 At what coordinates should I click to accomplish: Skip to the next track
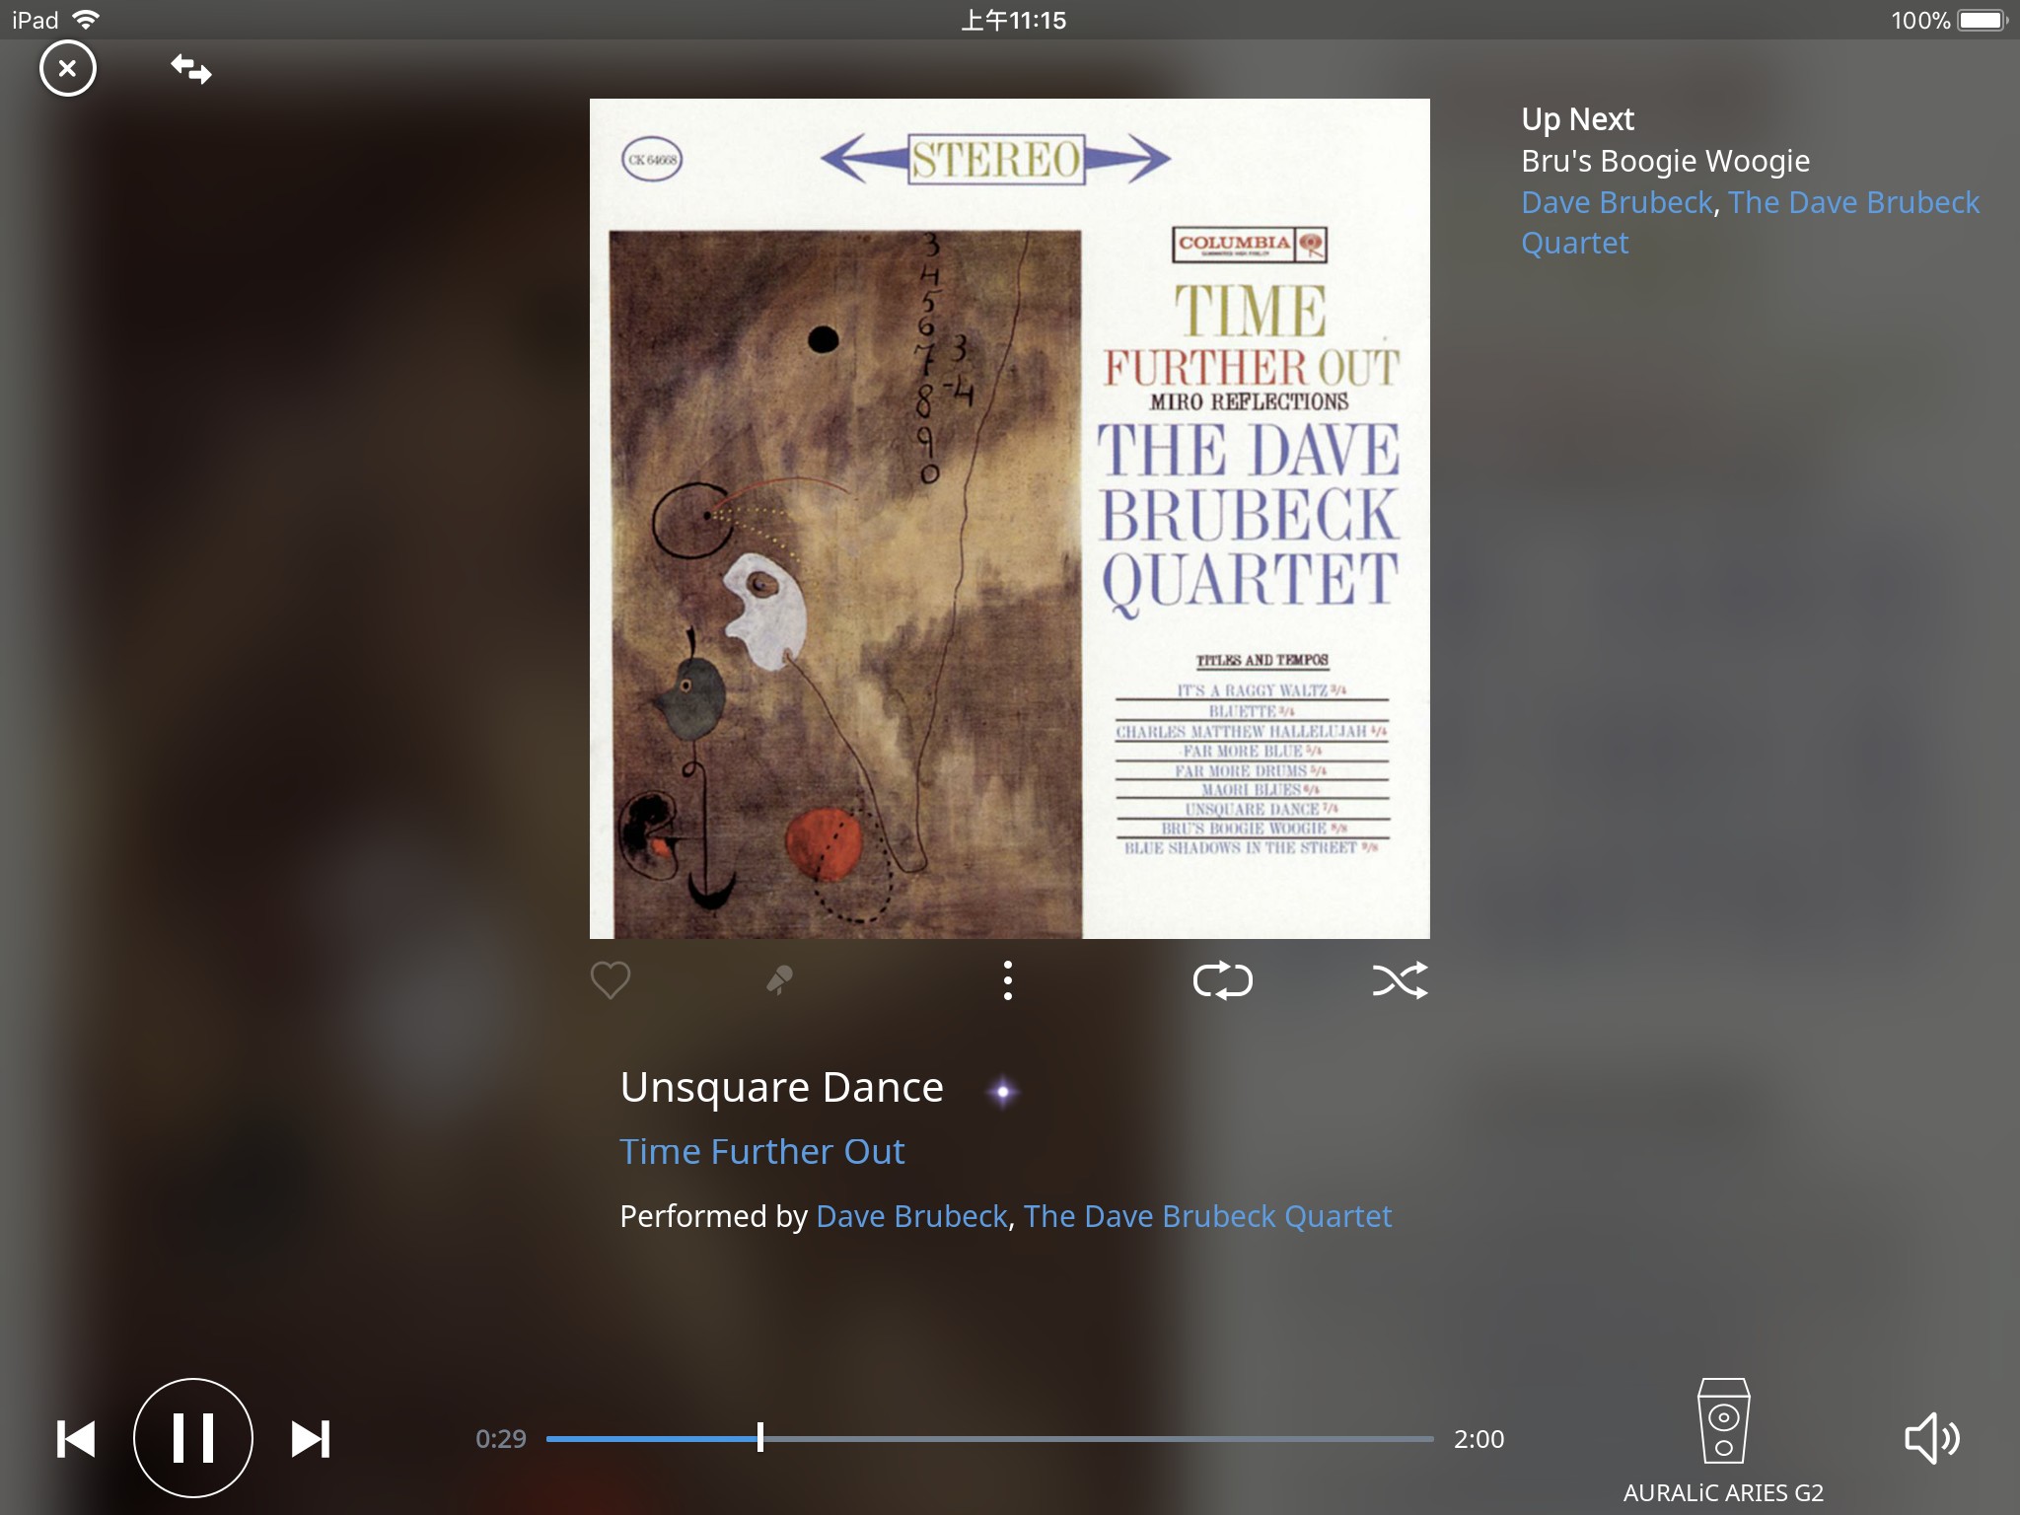tap(311, 1439)
